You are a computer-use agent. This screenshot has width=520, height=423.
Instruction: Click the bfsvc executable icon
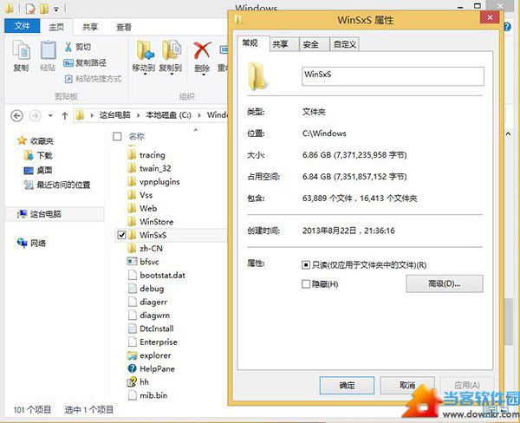[132, 262]
